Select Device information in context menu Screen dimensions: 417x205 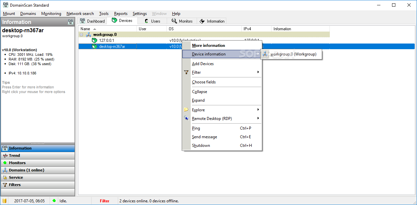pyautogui.click(x=222, y=54)
